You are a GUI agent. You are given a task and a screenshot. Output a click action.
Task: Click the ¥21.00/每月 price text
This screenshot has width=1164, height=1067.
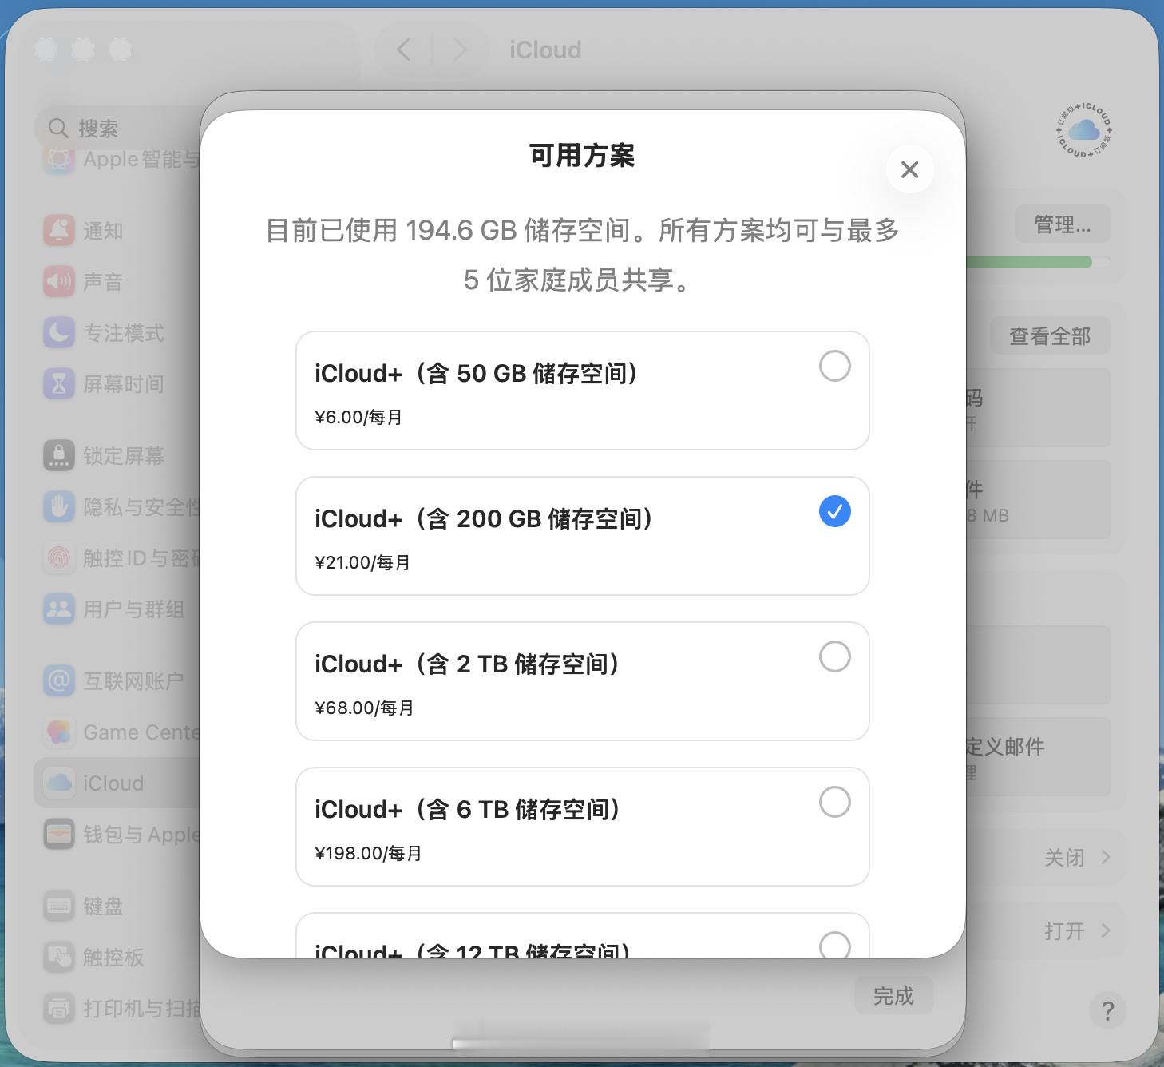pyautogui.click(x=362, y=562)
